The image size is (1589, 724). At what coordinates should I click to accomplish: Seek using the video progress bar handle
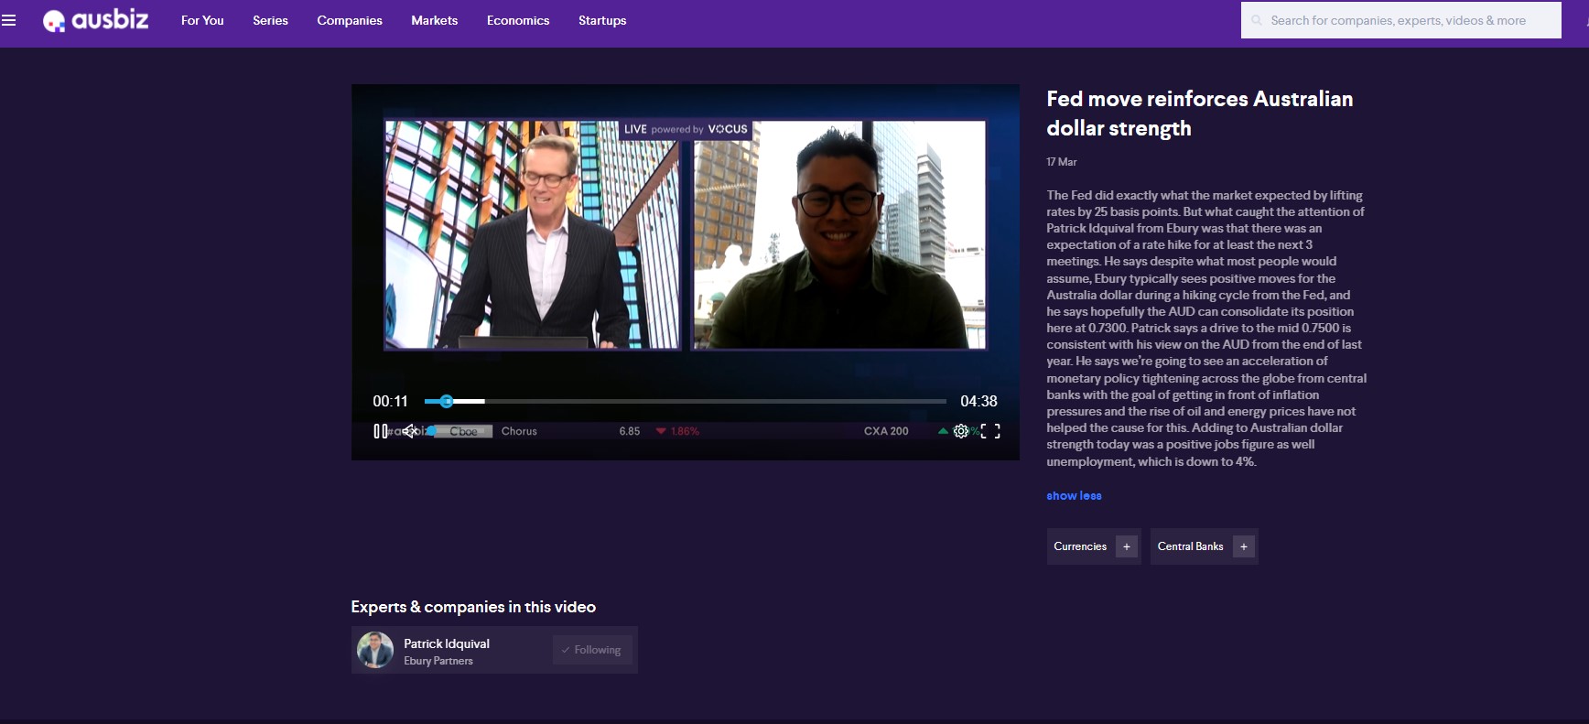447,401
